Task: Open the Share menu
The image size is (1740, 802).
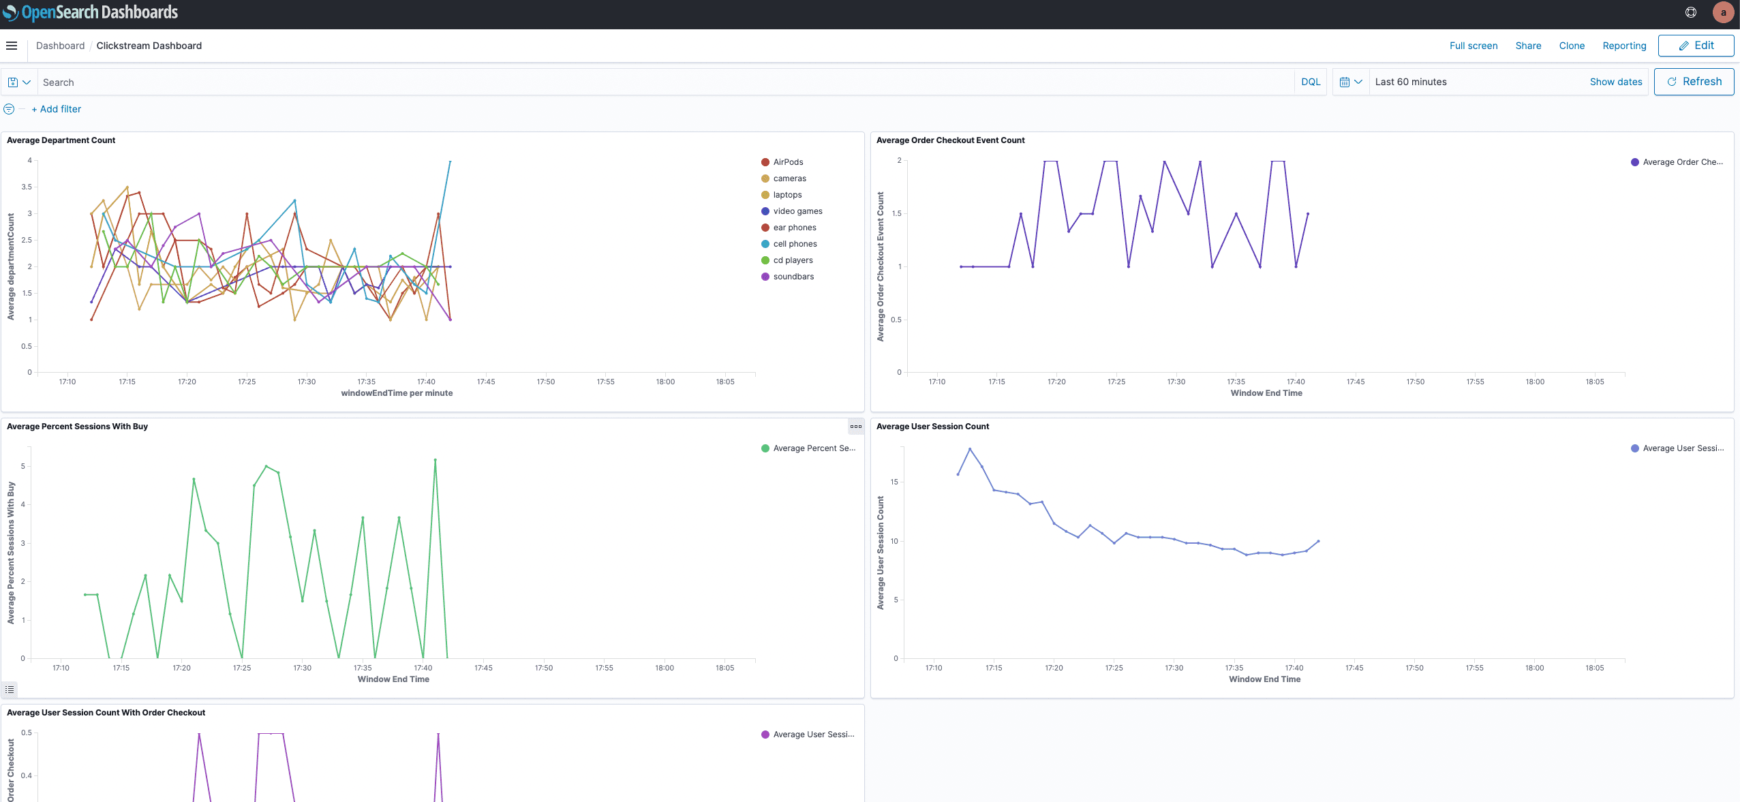Action: coord(1528,46)
